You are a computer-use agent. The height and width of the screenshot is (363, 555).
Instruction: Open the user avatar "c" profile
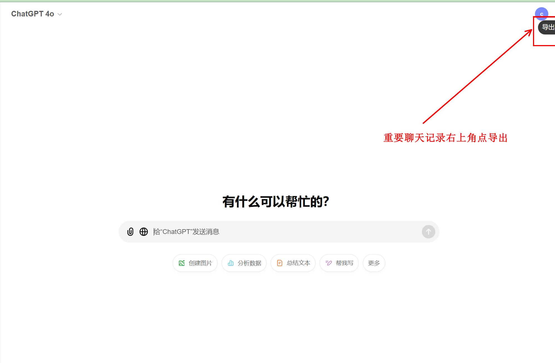tap(541, 13)
